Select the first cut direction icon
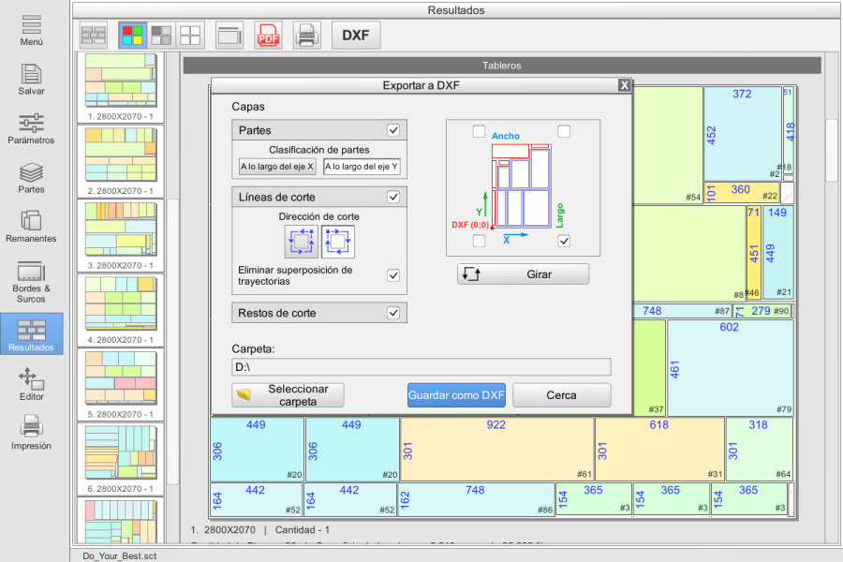 click(x=301, y=242)
